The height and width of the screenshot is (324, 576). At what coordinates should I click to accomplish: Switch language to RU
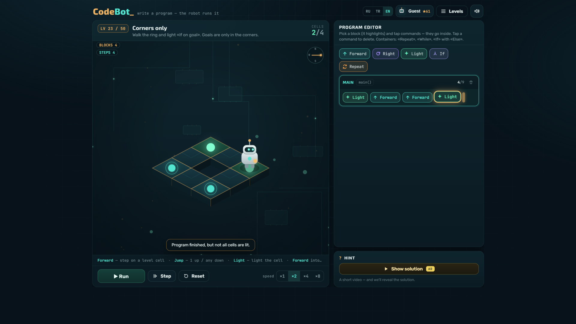click(368, 11)
